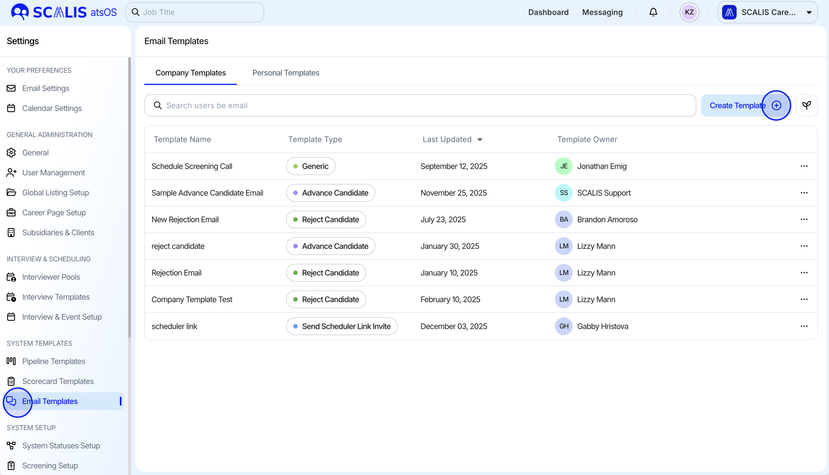Screen dimensions: 829x475
Task: Go to Interviewer Pools settings
Action: click(x=51, y=277)
